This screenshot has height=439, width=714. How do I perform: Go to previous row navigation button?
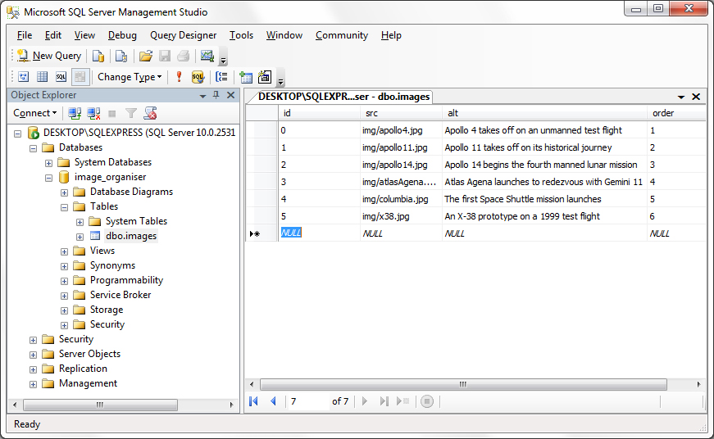click(273, 401)
